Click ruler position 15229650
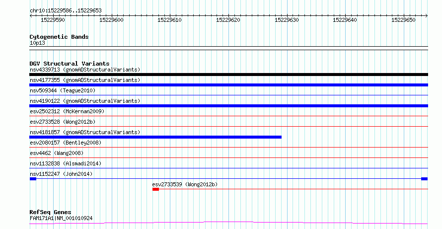The height and width of the screenshot is (229, 442). tap(403, 20)
